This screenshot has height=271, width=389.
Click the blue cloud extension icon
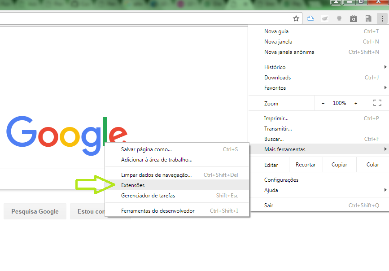(310, 18)
